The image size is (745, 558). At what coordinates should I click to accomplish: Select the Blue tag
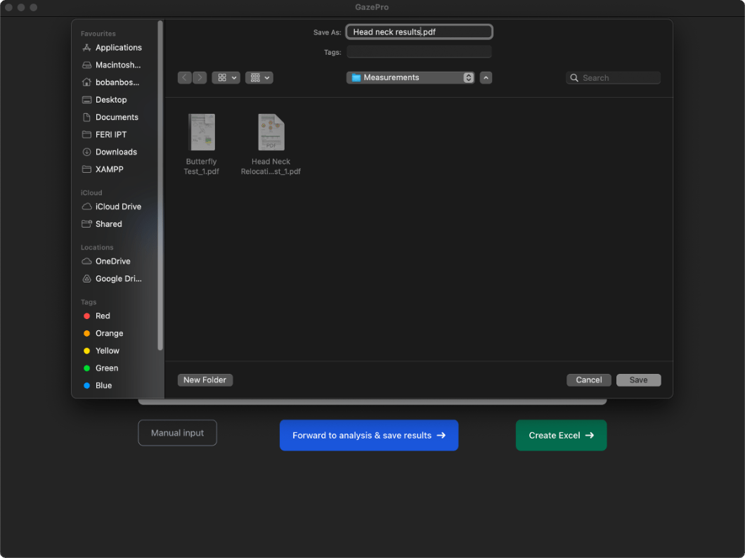98,386
